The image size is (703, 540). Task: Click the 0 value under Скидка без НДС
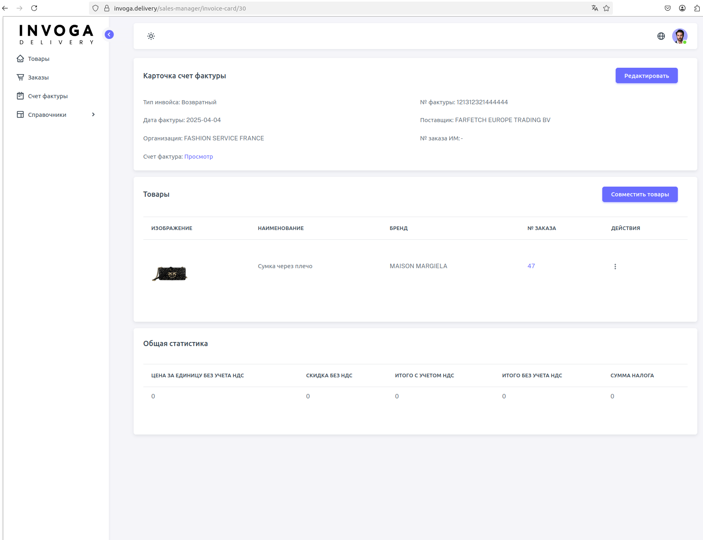pos(308,396)
